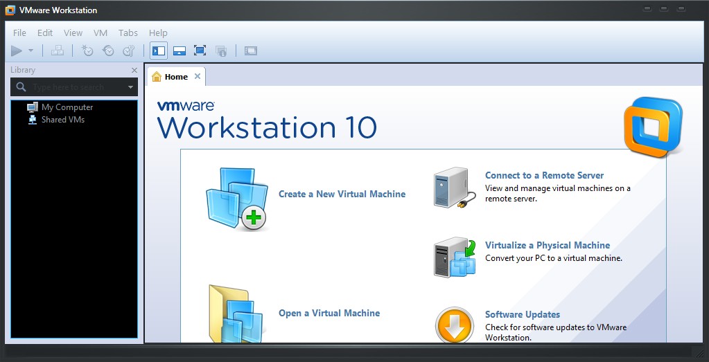Click the magnifier icon in library search
The height and width of the screenshot is (362, 709).
(x=21, y=87)
